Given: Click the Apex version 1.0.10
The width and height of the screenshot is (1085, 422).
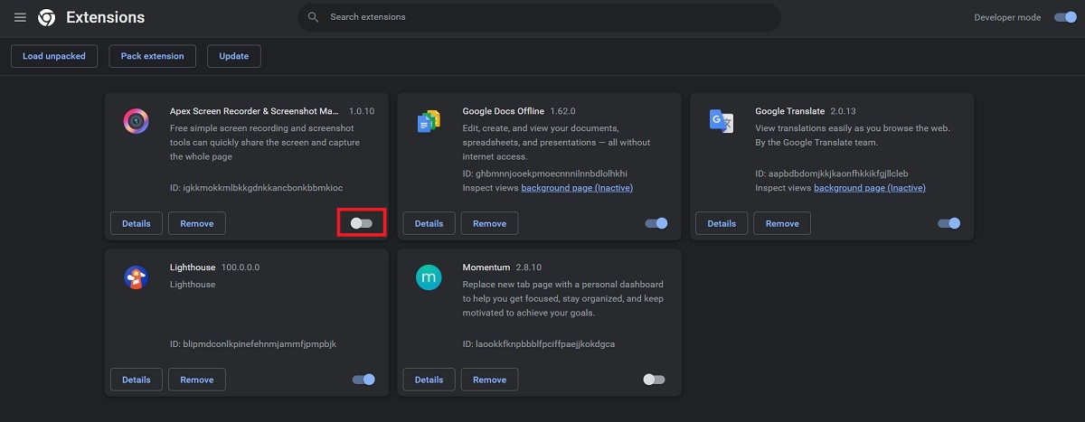Looking at the screenshot, I should [362, 111].
